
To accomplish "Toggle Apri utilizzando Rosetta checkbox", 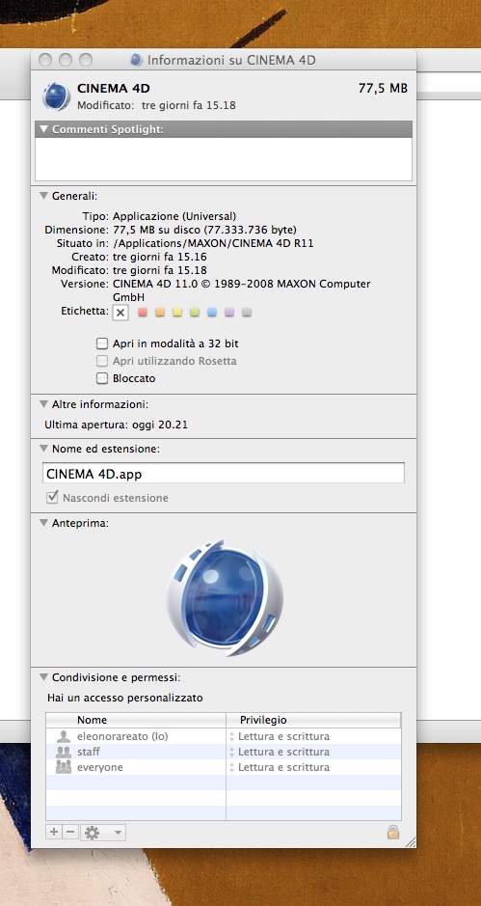I will click(x=102, y=361).
